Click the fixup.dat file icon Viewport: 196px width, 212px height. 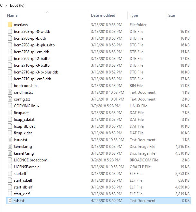10,112
